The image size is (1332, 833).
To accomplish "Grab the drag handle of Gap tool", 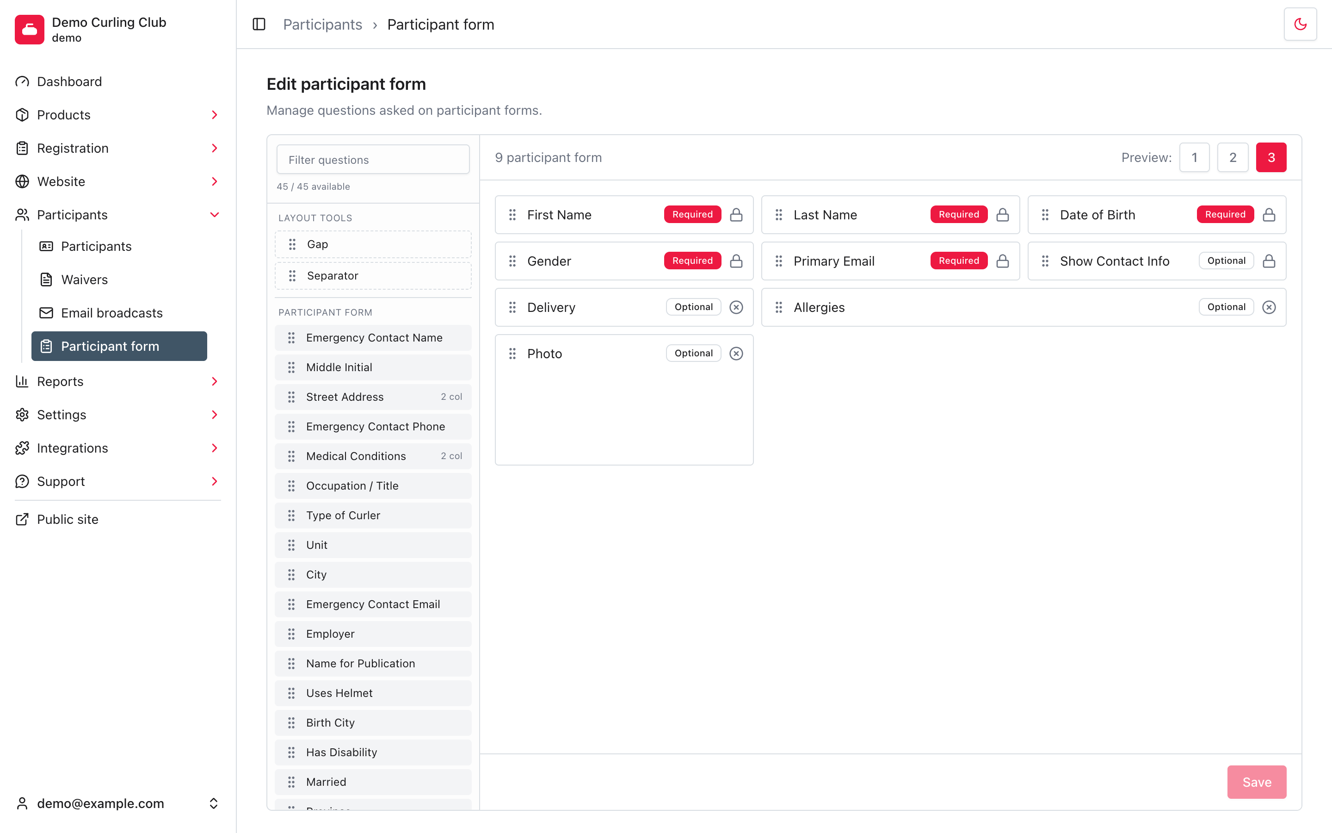I will (292, 244).
